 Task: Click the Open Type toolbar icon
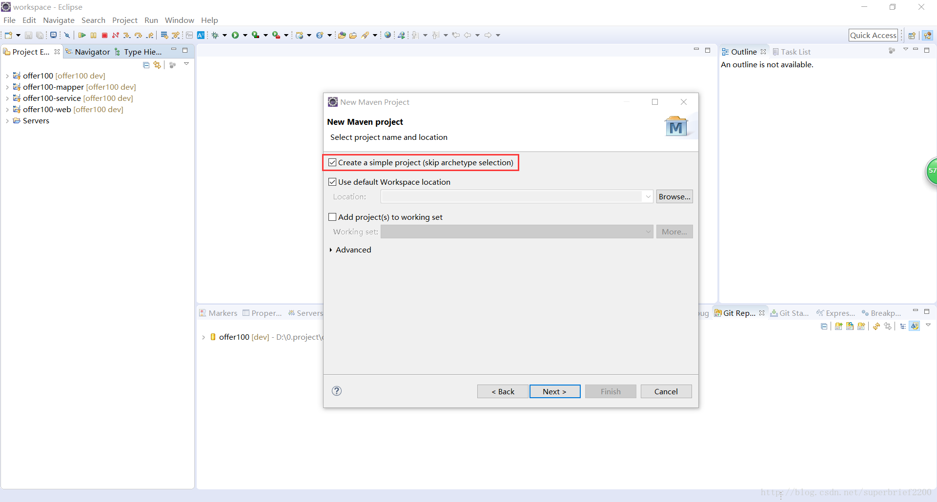click(x=342, y=35)
